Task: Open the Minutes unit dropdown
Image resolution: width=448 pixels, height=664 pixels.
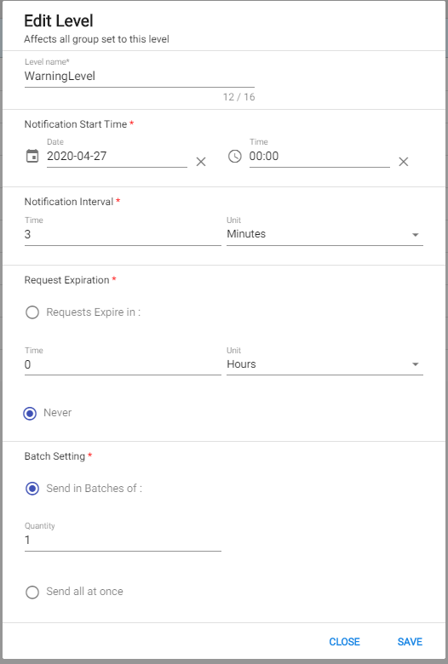Action: 325,234
